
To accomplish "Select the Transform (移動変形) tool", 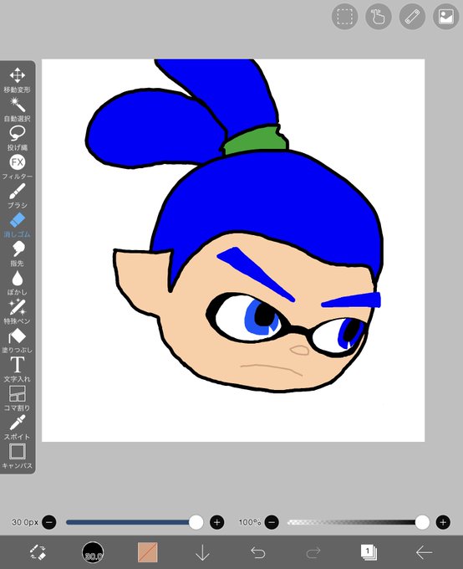I will (x=17, y=79).
